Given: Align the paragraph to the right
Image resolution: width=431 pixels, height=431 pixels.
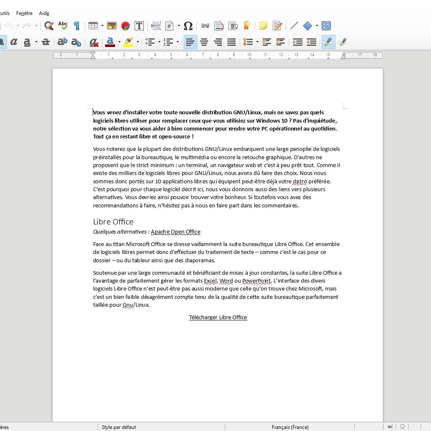Looking at the screenshot, I should [x=218, y=42].
